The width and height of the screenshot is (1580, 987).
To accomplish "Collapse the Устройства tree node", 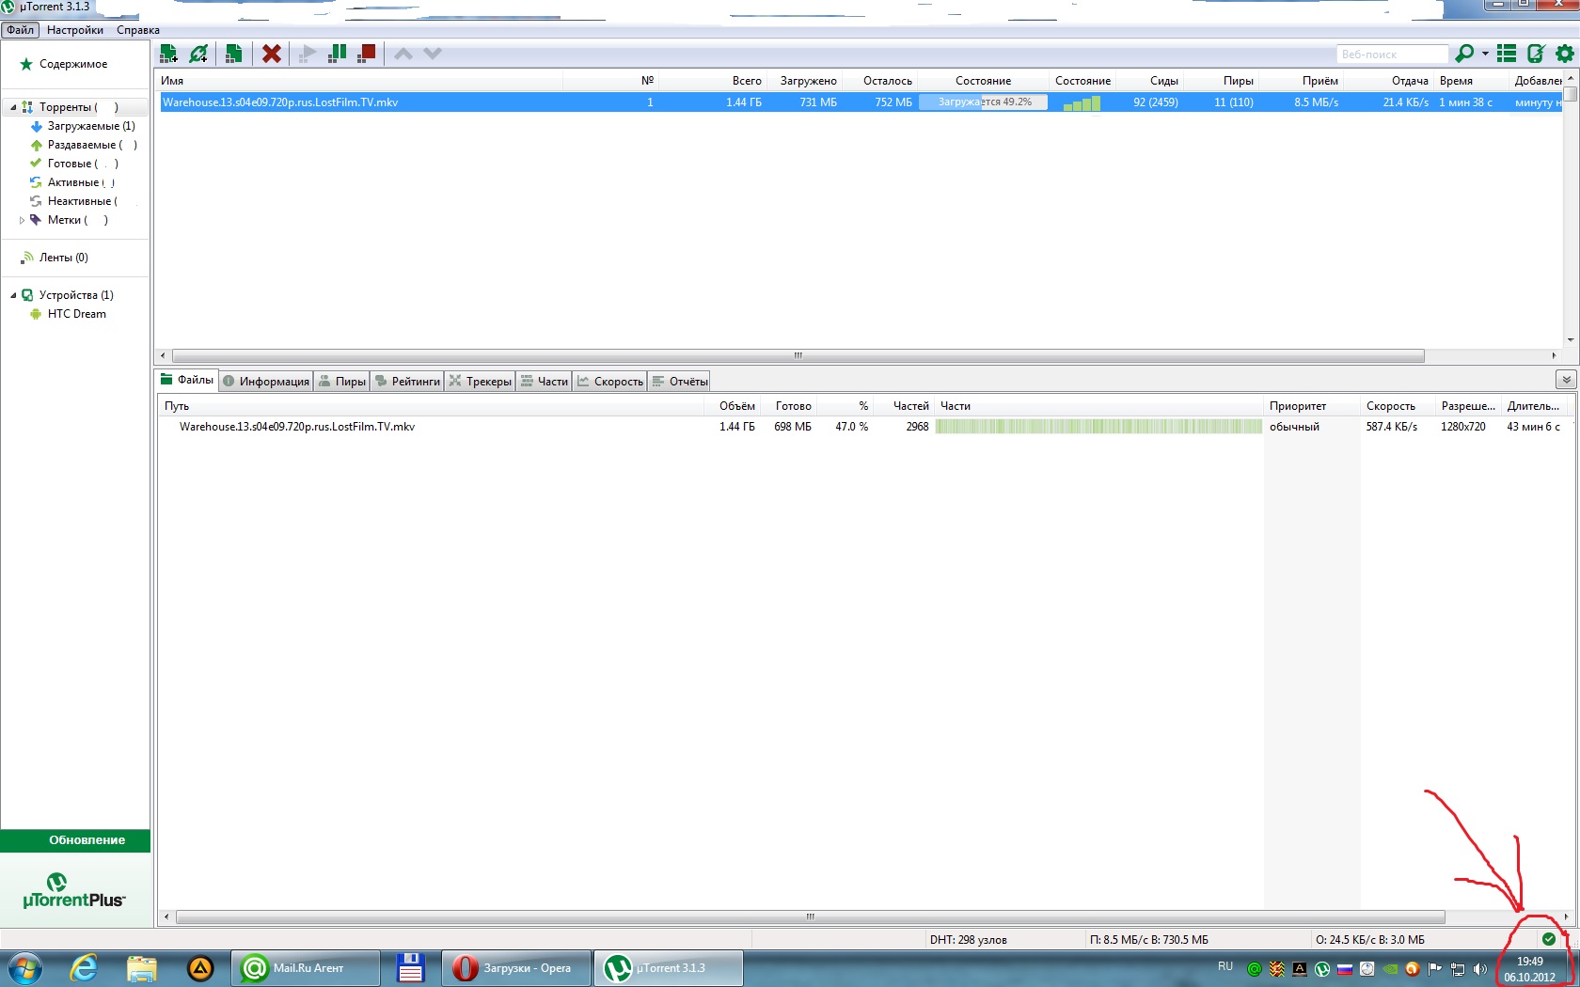I will [x=13, y=295].
